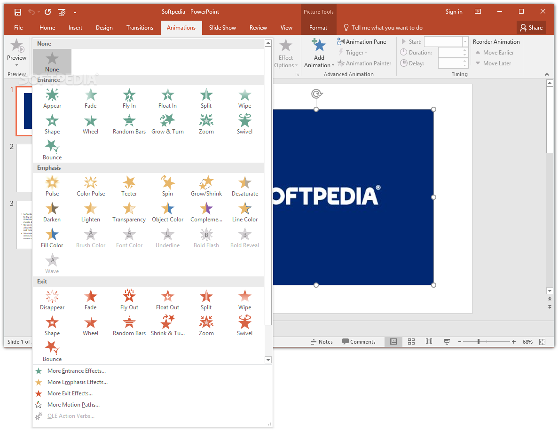Expand the Start timing combo box
The image size is (558, 432).
point(465,42)
